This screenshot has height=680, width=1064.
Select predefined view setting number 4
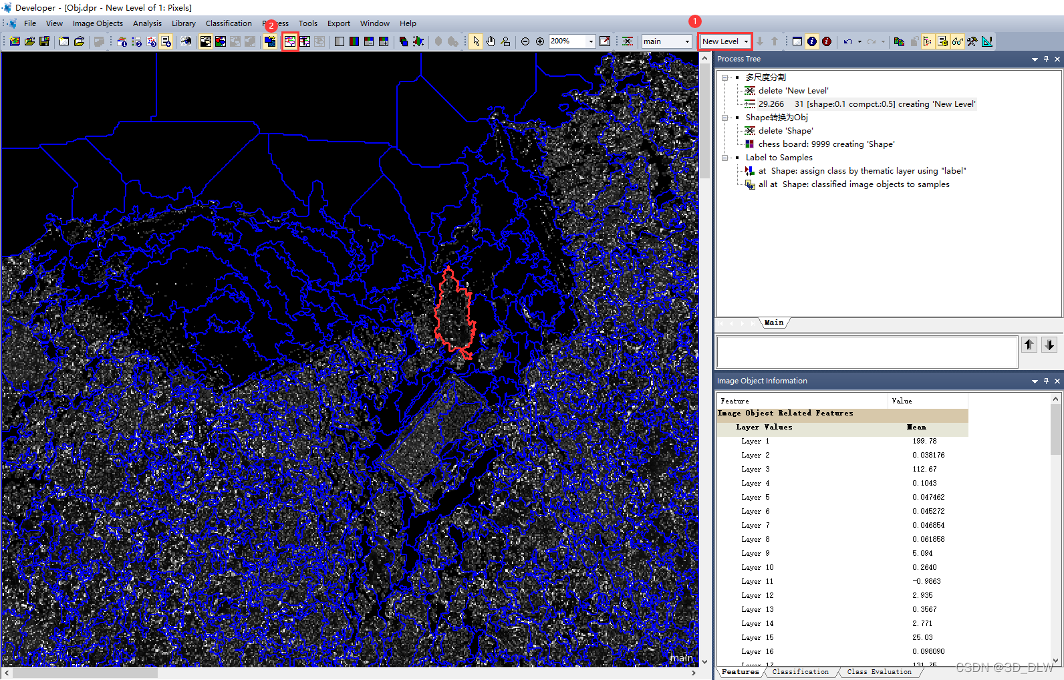tap(166, 41)
